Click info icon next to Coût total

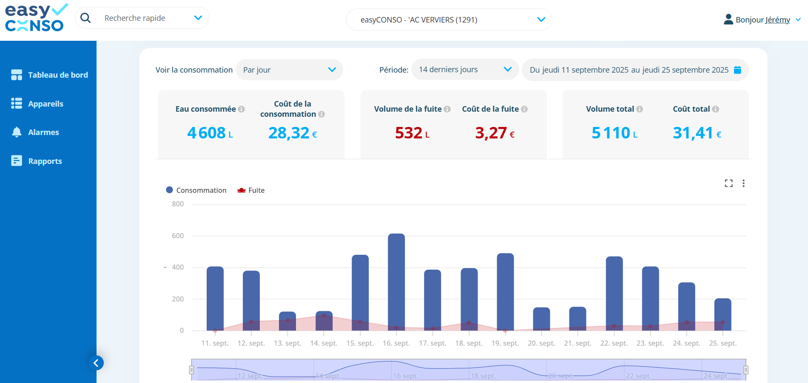click(x=716, y=109)
